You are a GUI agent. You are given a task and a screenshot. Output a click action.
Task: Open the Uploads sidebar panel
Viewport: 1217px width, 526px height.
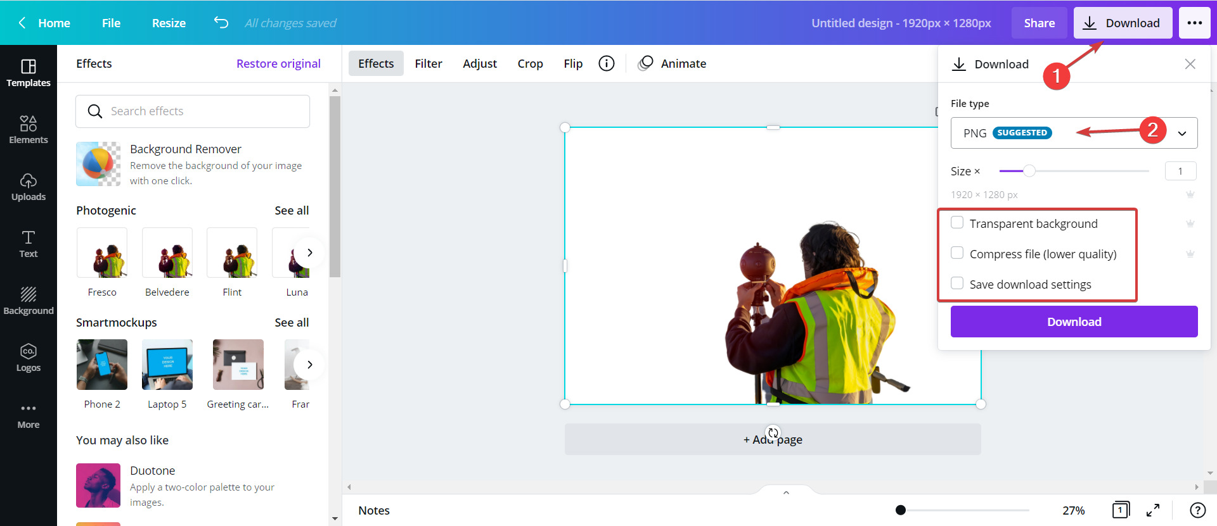29,187
